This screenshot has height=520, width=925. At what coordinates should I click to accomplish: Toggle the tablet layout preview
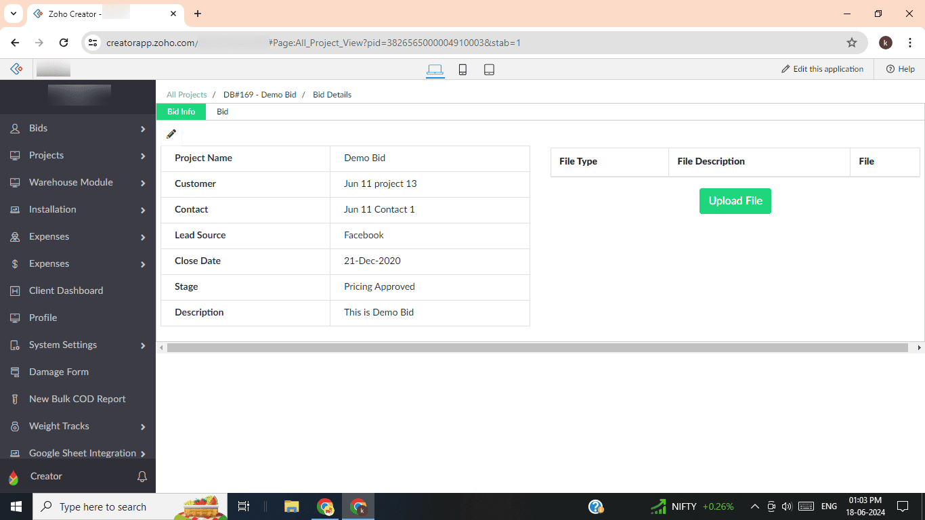coord(489,69)
